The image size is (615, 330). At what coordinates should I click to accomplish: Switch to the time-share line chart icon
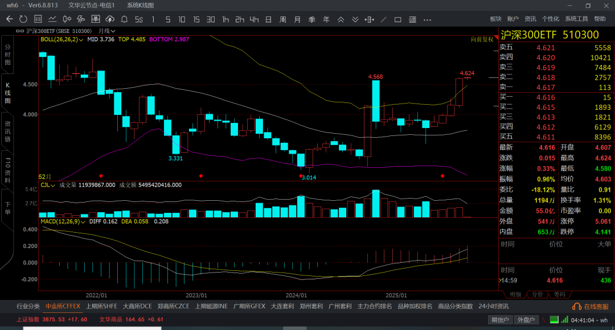point(52,19)
